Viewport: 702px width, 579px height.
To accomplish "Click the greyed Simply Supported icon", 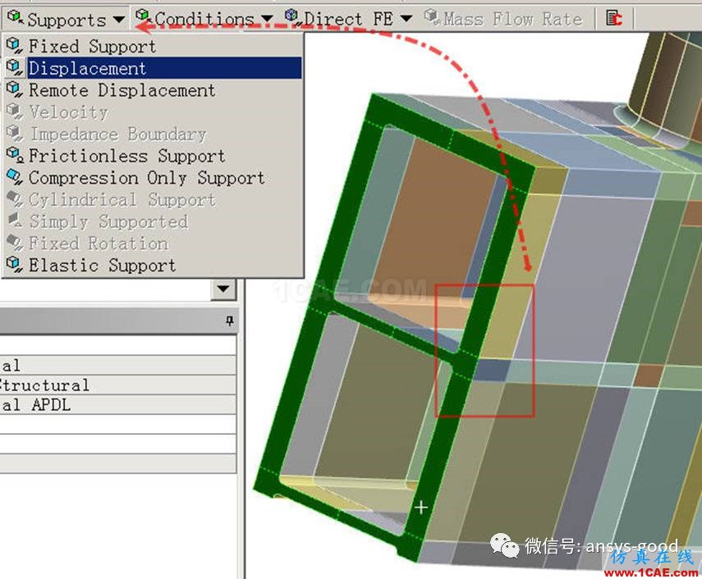I will point(14,221).
